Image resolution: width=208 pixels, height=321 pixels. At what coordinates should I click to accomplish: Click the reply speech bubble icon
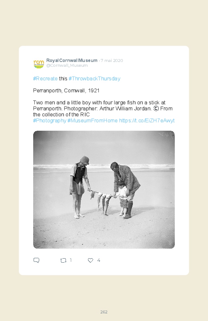coord(36,260)
